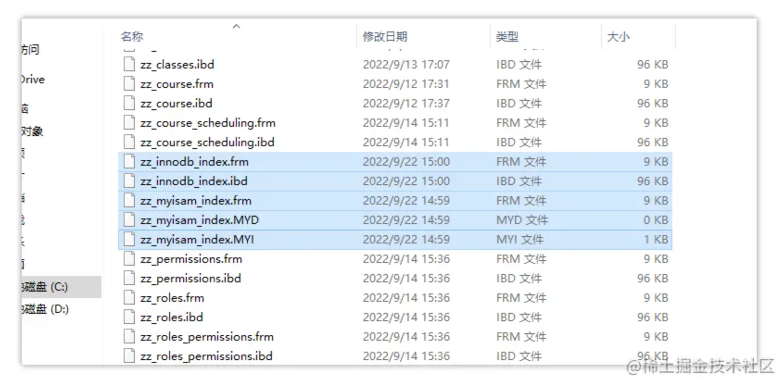Select file name zz_course.frm
Viewport: 784px width, 388px height.
[x=177, y=84]
